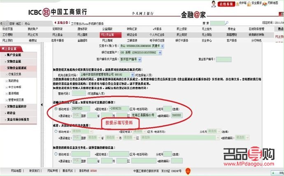Open 转账汇款 menu item
Screen dimensions: 284x176
pos(132,29)
